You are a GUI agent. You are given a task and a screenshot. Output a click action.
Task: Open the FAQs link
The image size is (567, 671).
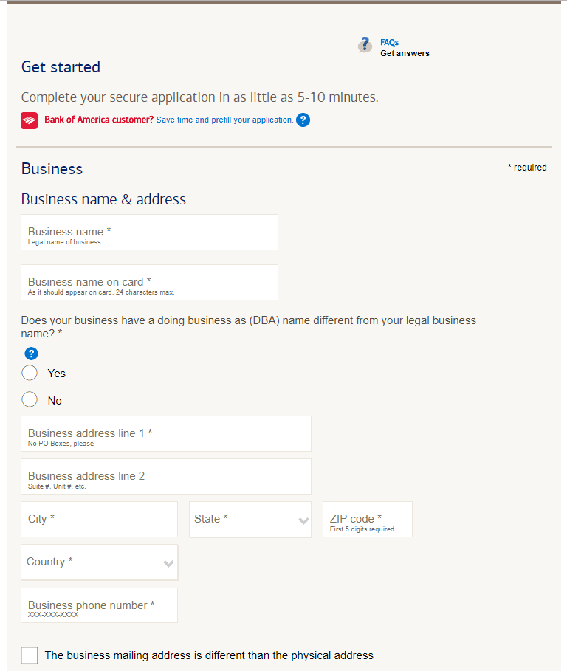click(x=389, y=42)
